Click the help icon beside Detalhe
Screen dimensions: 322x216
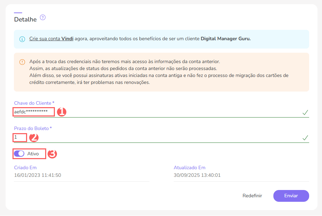pos(43,17)
